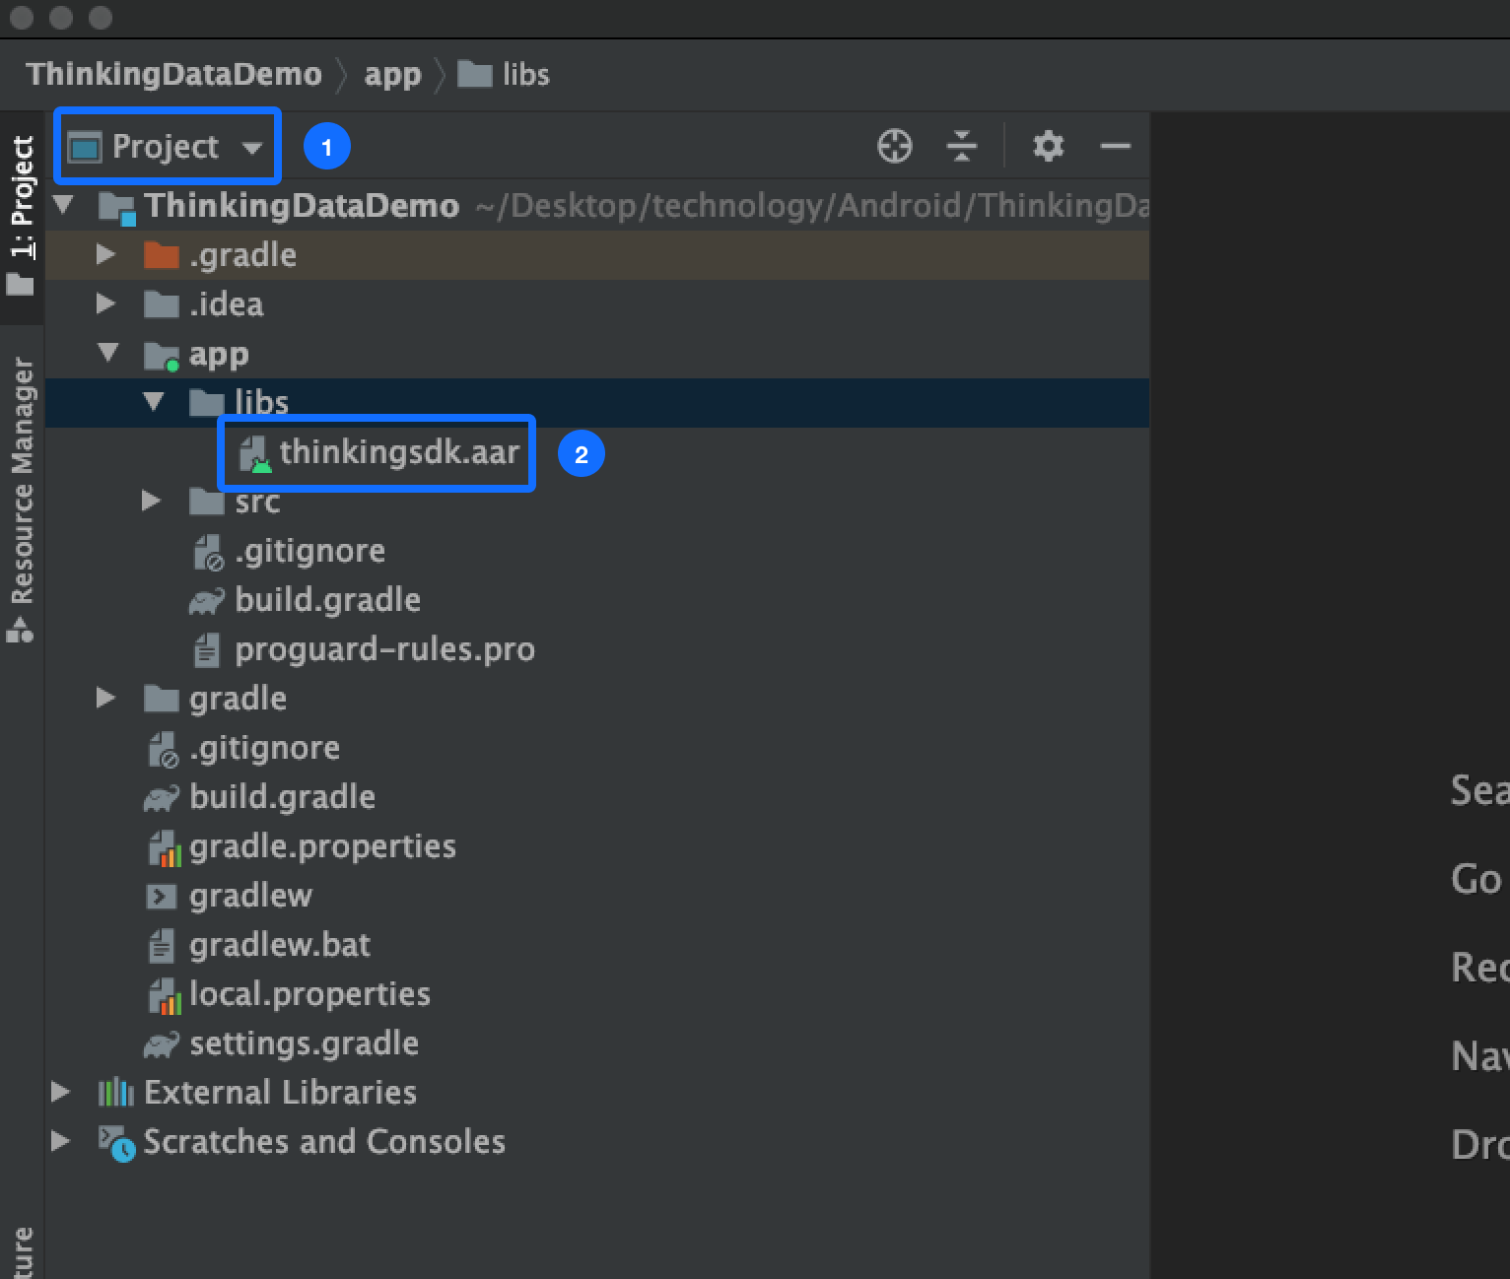This screenshot has width=1510, height=1279.
Task: Click the gradlew shell script icon
Action: [x=161, y=896]
